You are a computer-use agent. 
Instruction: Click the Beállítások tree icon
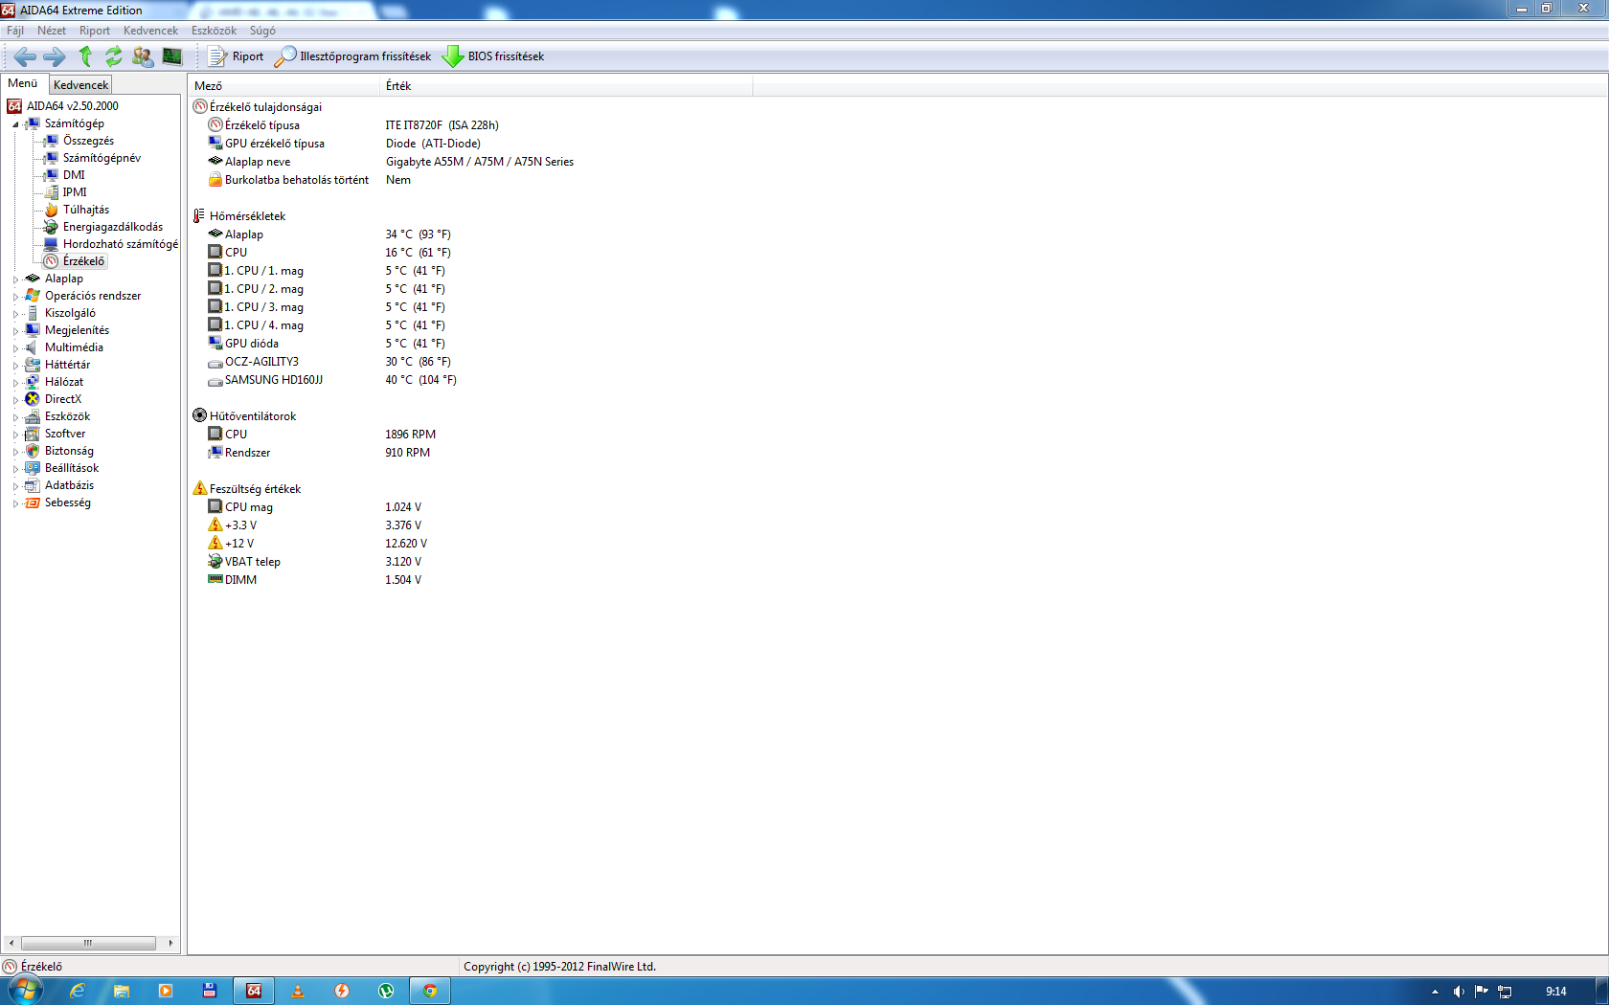click(33, 468)
